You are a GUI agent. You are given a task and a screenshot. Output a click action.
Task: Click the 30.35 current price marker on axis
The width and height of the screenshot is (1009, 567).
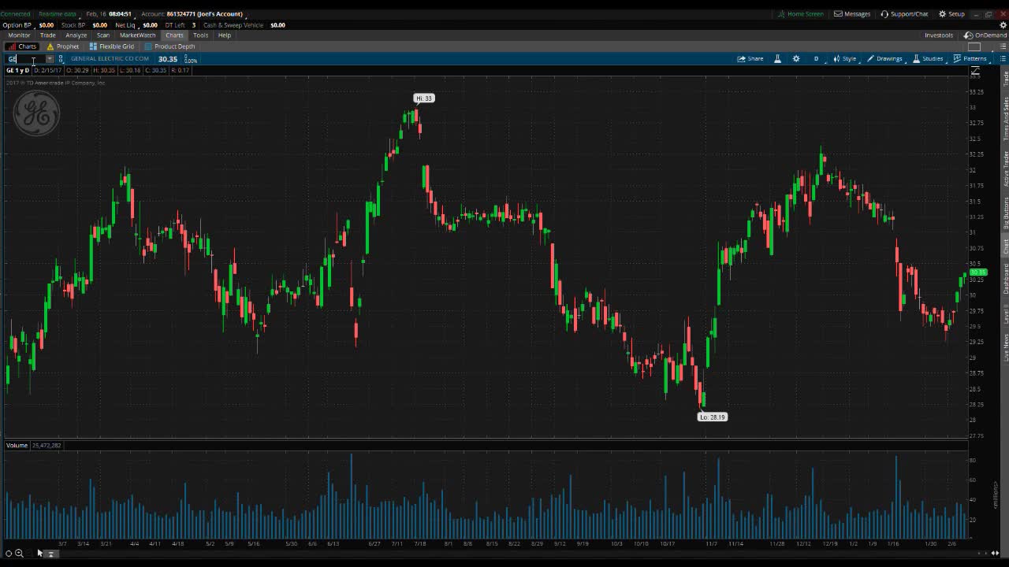click(978, 272)
